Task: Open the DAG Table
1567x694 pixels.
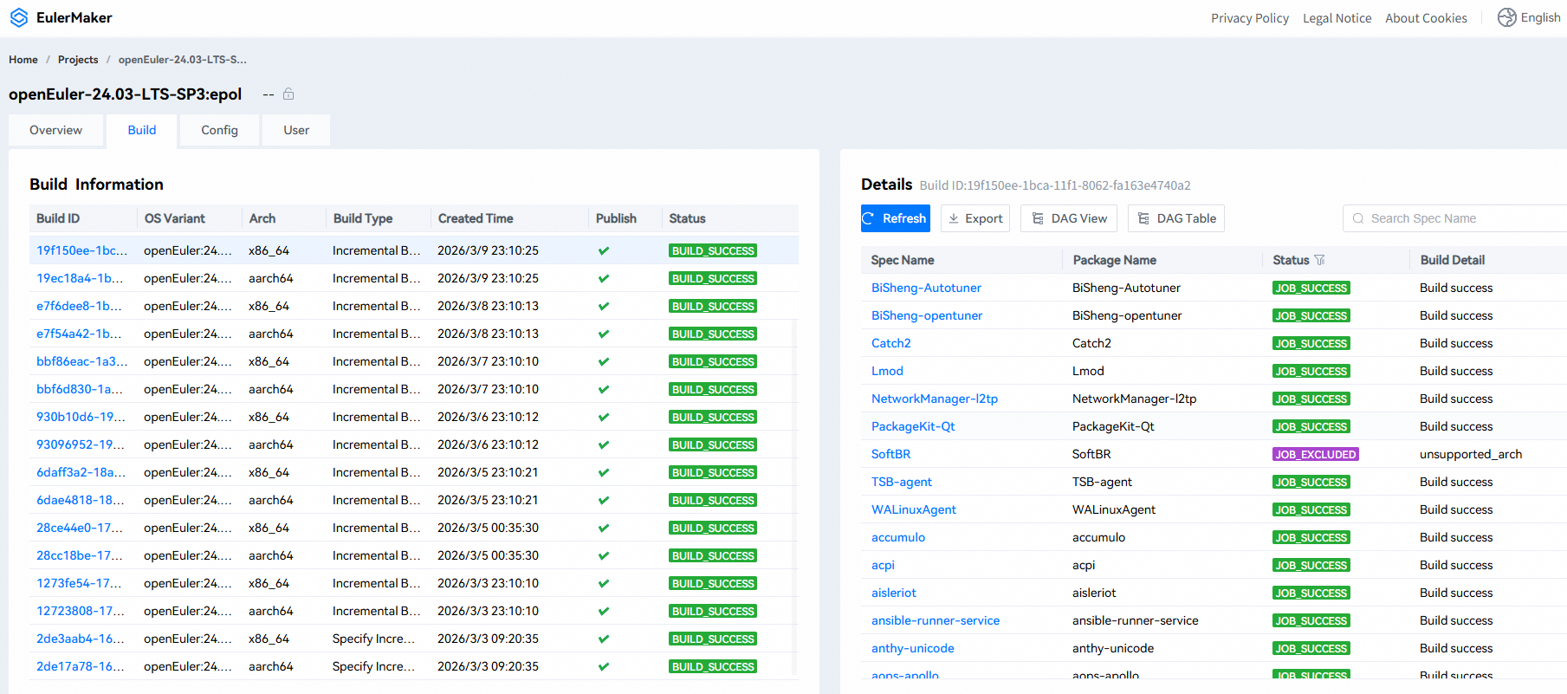Action: tap(1176, 218)
